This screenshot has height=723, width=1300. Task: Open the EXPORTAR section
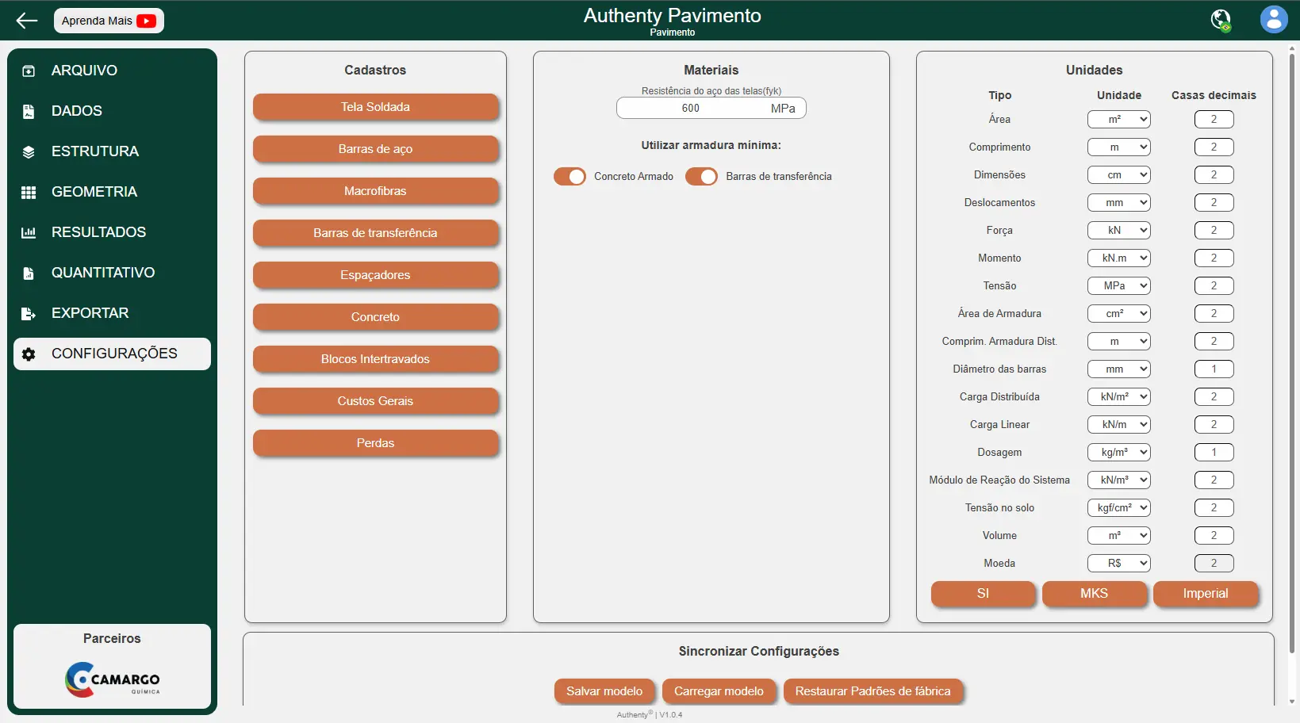pos(112,313)
